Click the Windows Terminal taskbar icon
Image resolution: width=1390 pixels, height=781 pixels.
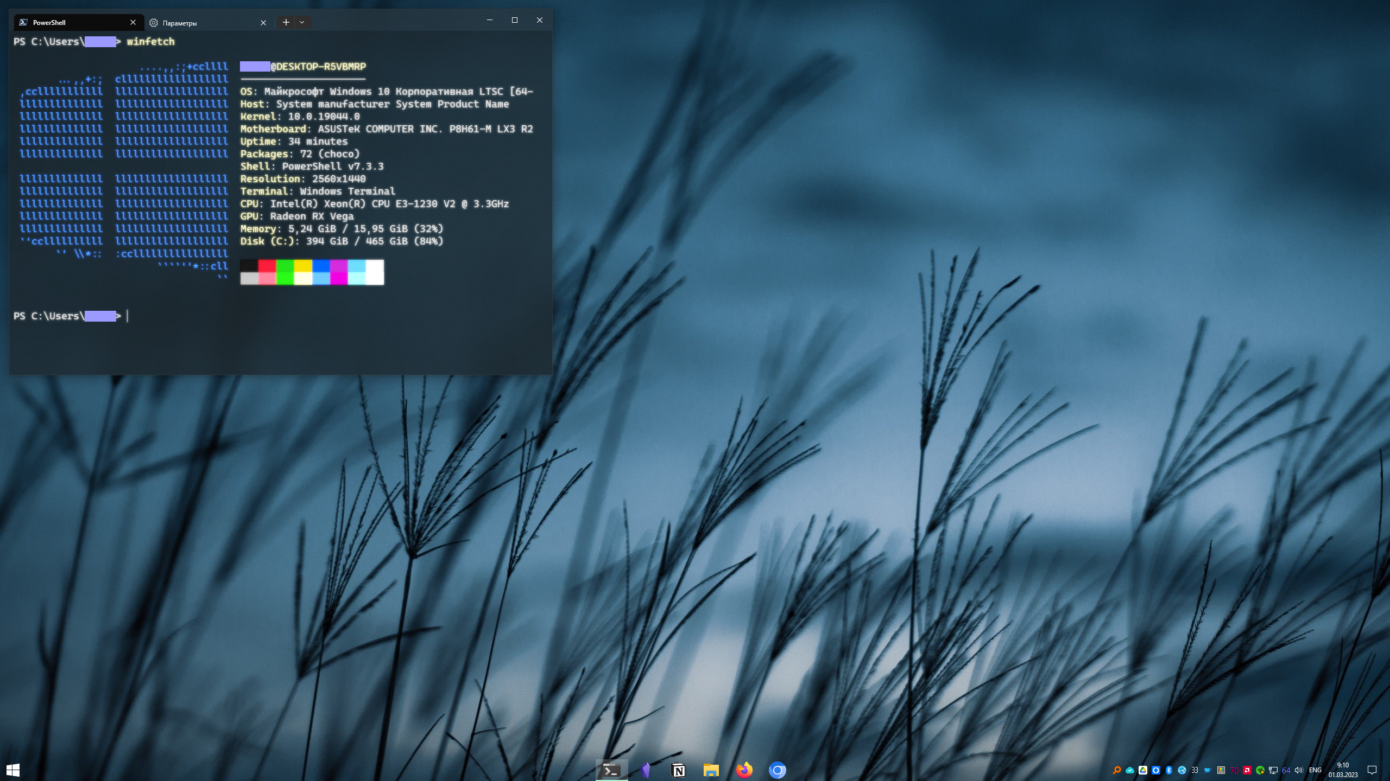(x=611, y=770)
